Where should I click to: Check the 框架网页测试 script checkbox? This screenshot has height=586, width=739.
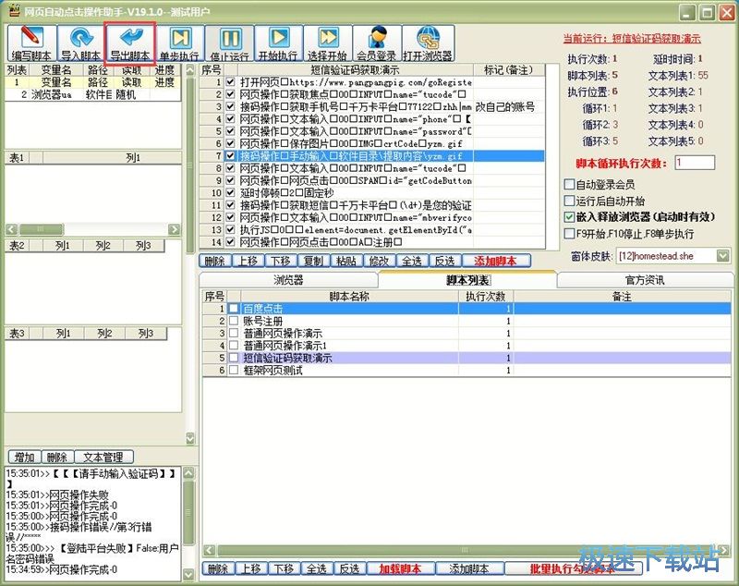(x=234, y=370)
